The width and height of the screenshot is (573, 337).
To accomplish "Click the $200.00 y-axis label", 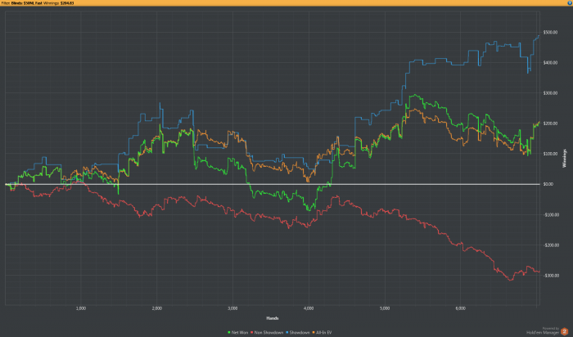I will (x=551, y=124).
